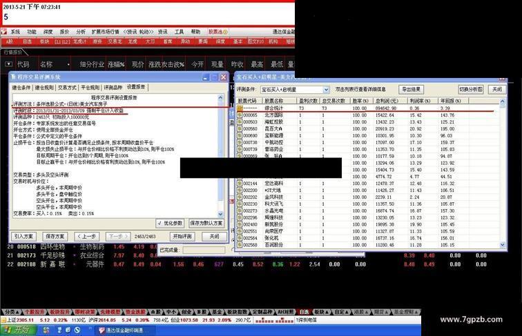Open the 功能 menu

tap(32, 32)
